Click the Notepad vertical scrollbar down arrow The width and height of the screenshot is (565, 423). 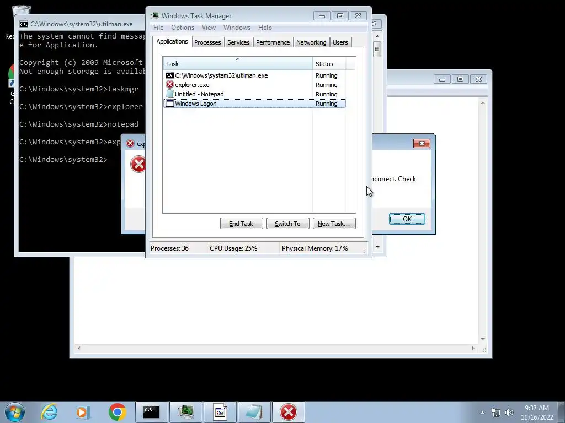(x=483, y=339)
